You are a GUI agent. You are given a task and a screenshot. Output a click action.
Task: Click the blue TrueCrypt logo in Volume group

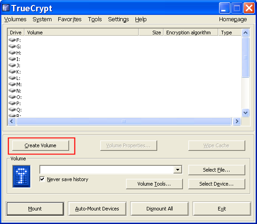pyautogui.click(x=22, y=176)
